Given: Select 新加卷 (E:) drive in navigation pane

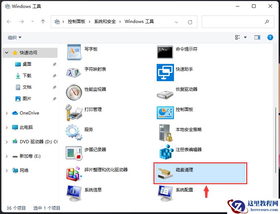Looking at the screenshot, I should pos(30,156).
